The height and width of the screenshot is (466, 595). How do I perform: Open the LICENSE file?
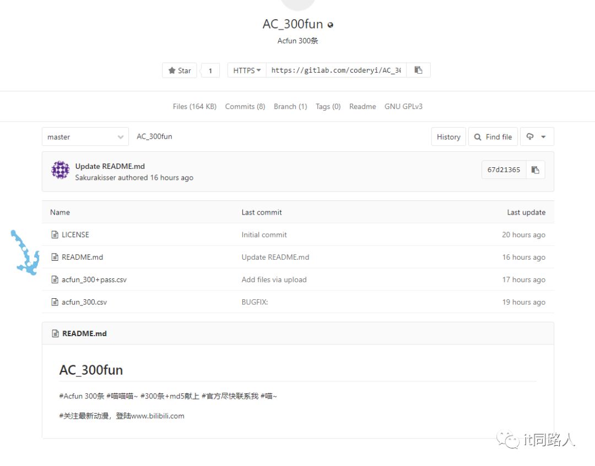[75, 234]
